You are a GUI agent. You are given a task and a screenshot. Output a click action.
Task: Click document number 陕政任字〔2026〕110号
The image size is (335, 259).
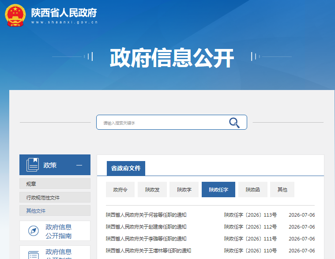[250, 251]
